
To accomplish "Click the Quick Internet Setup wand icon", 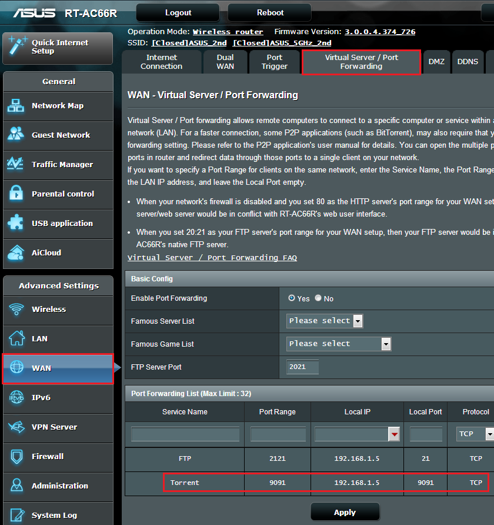I will point(16,47).
